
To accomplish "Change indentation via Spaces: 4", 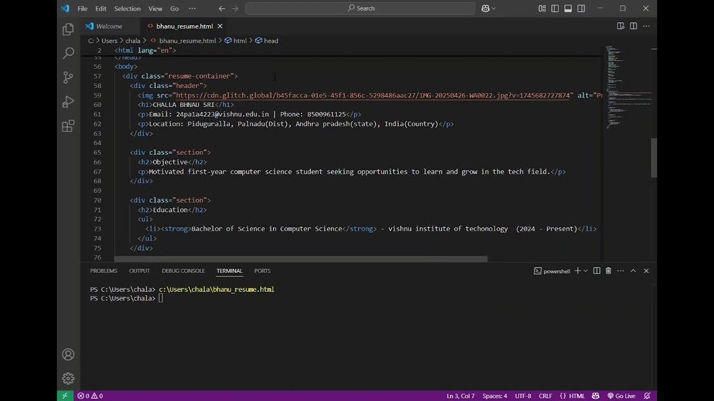I will point(495,396).
